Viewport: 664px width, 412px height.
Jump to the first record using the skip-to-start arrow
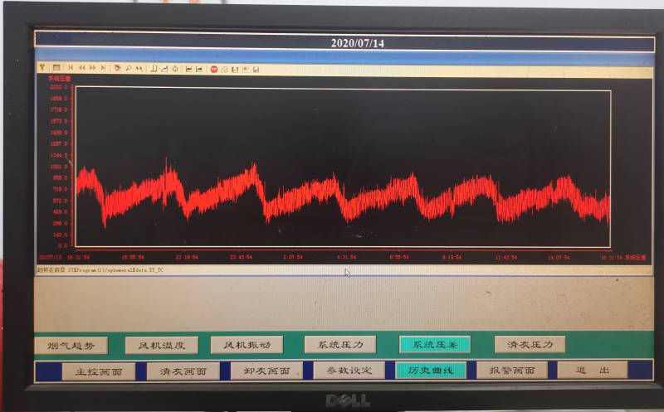pyautogui.click(x=71, y=68)
